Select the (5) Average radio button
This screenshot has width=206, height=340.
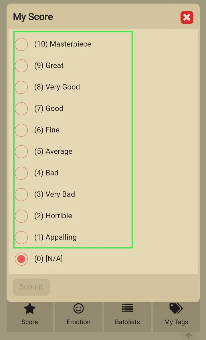21,152
